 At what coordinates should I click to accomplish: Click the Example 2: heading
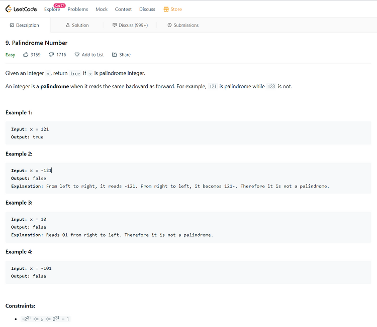click(19, 154)
